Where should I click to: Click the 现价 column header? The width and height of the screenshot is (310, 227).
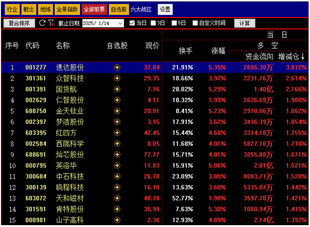(x=152, y=46)
